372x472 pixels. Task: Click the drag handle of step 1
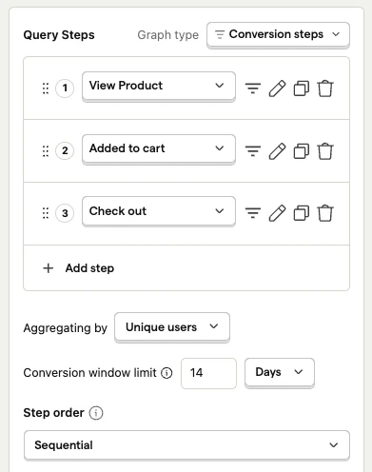(x=46, y=88)
